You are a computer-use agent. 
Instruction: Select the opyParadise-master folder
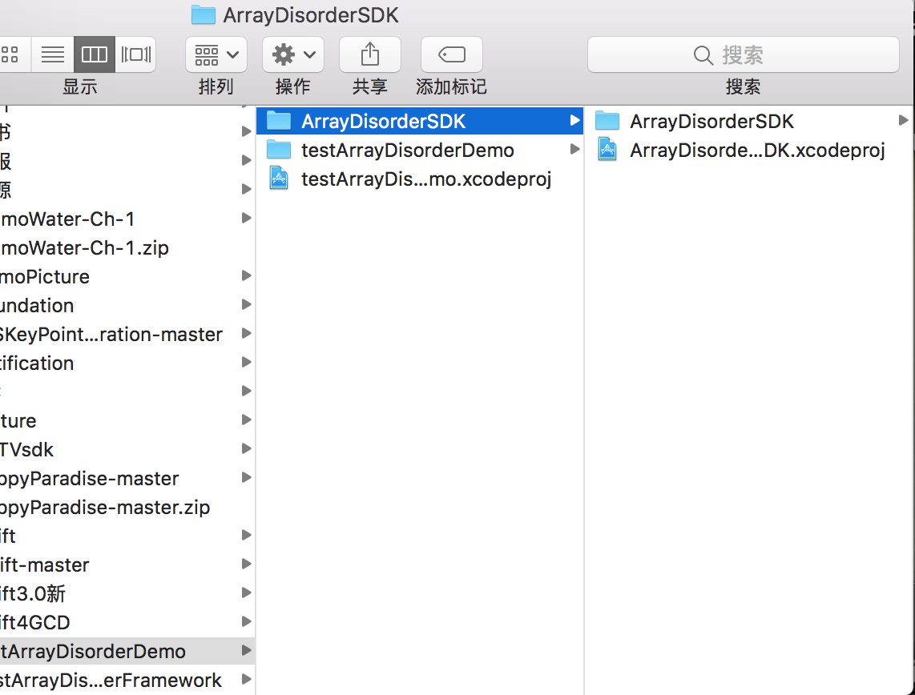[89, 478]
